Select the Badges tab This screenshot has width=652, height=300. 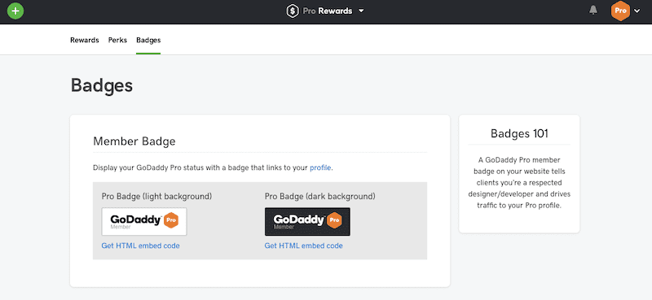(x=148, y=41)
